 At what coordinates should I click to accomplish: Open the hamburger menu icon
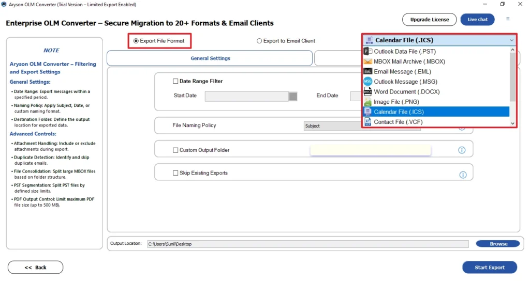click(508, 19)
